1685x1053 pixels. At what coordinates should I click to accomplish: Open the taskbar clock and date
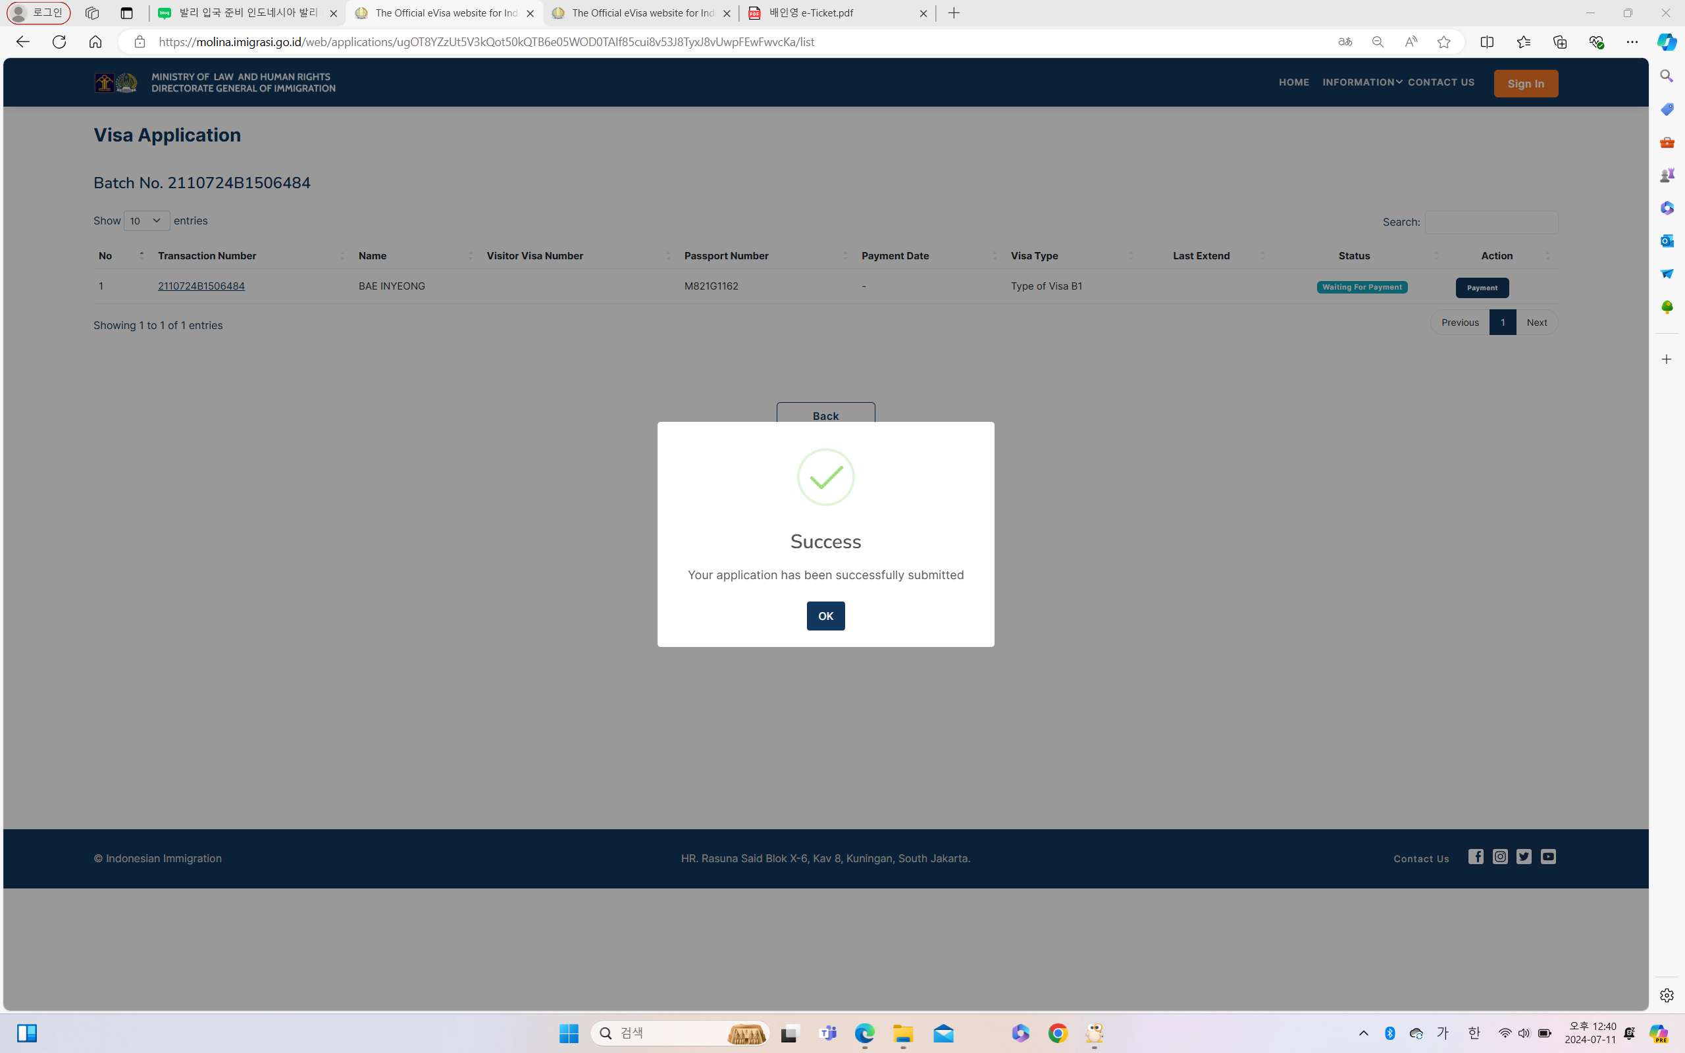tap(1590, 1033)
